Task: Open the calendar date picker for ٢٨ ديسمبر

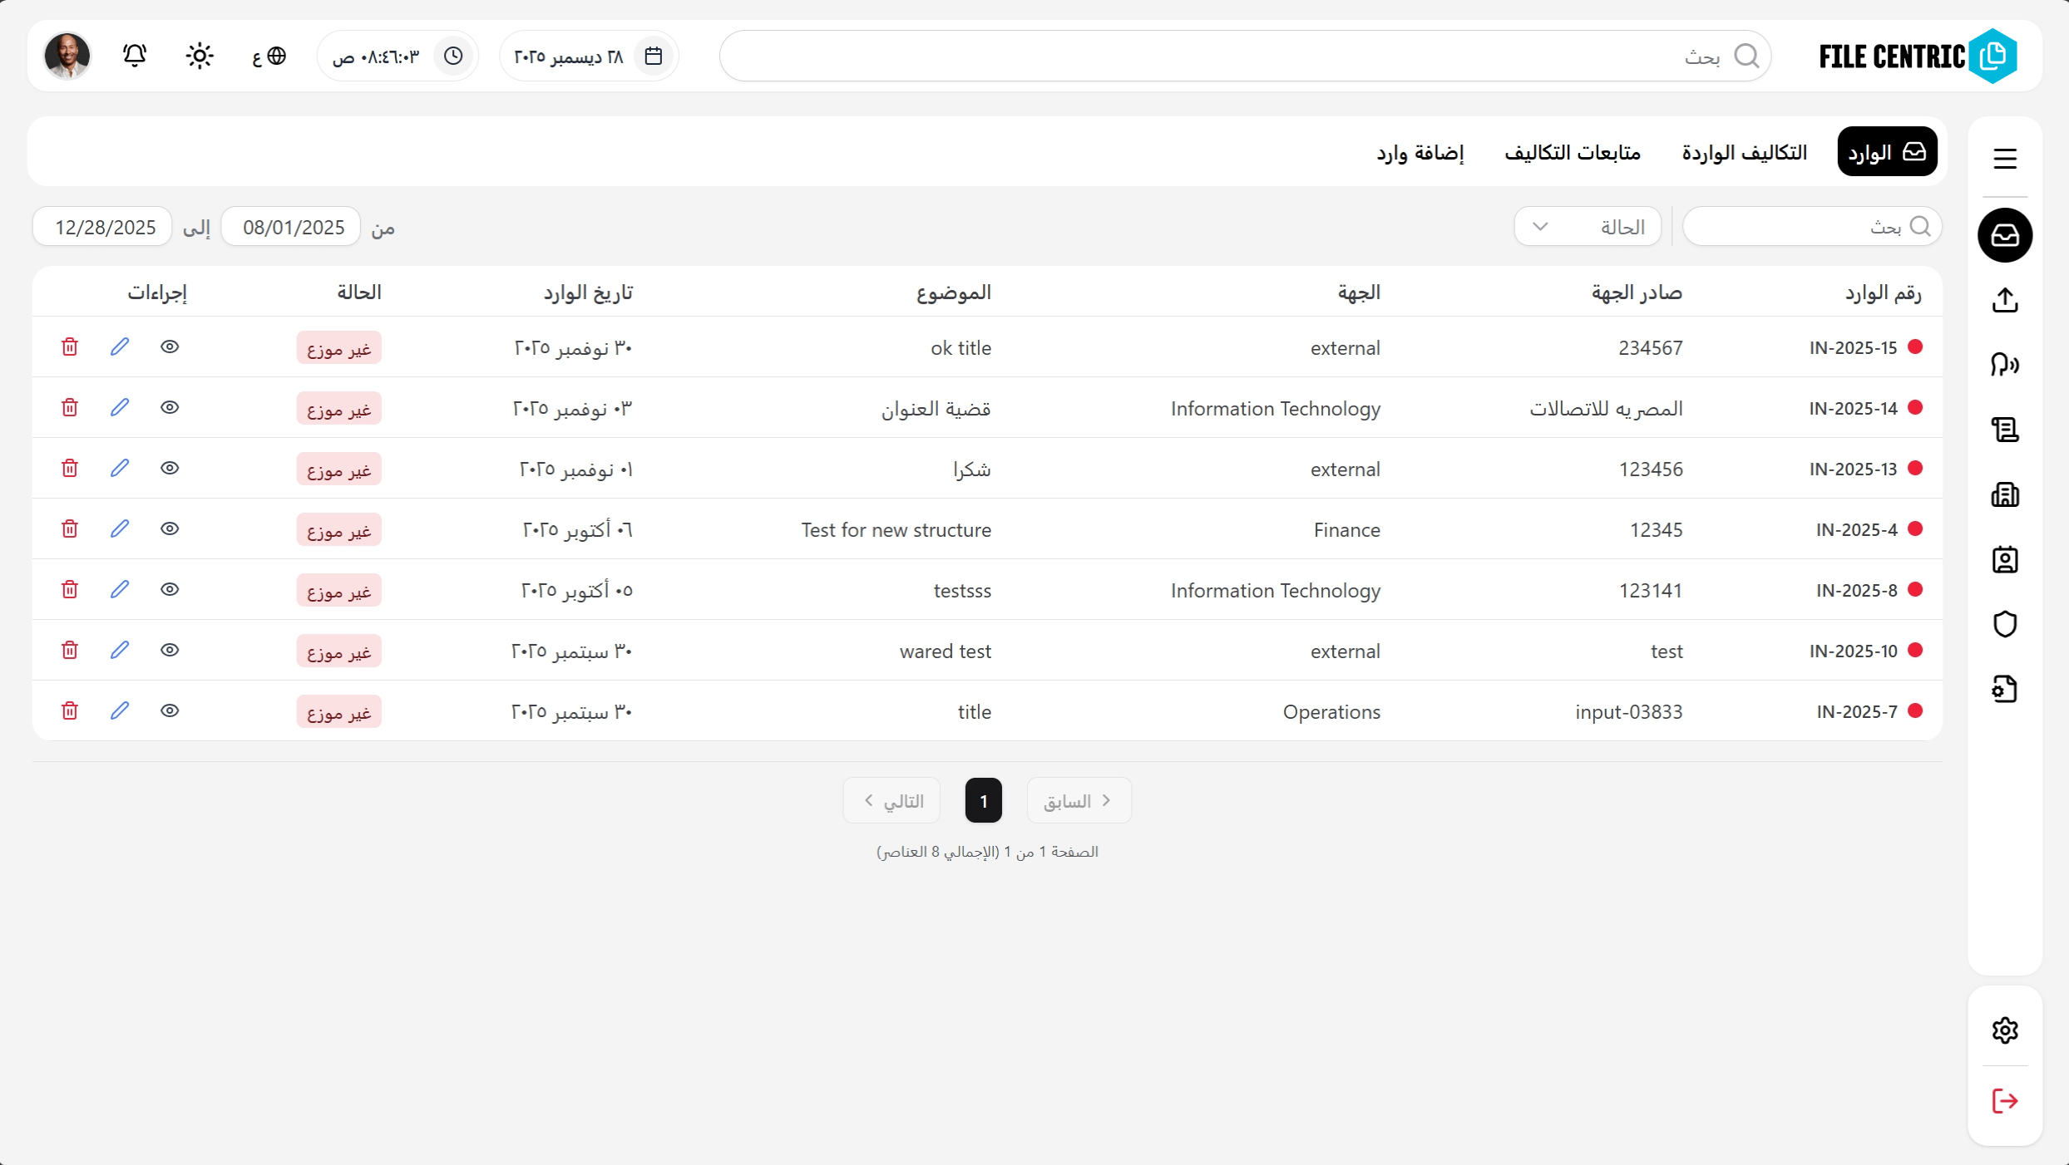Action: tap(654, 56)
